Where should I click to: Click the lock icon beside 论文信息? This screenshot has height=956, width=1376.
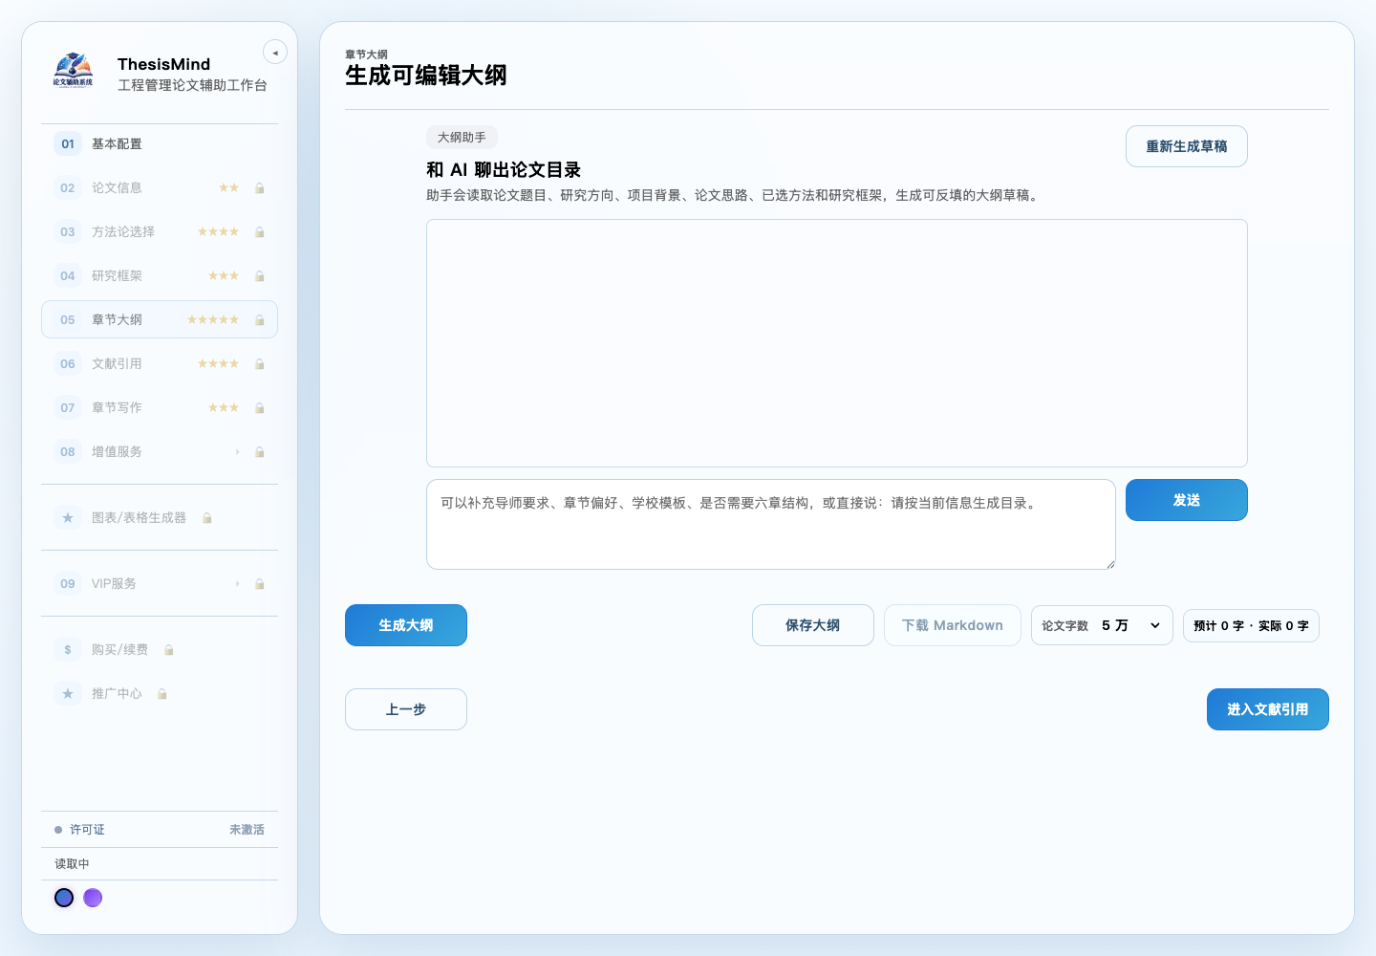tap(260, 188)
